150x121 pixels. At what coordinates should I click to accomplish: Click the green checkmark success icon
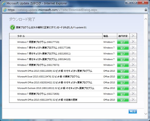click(x=12, y=27)
